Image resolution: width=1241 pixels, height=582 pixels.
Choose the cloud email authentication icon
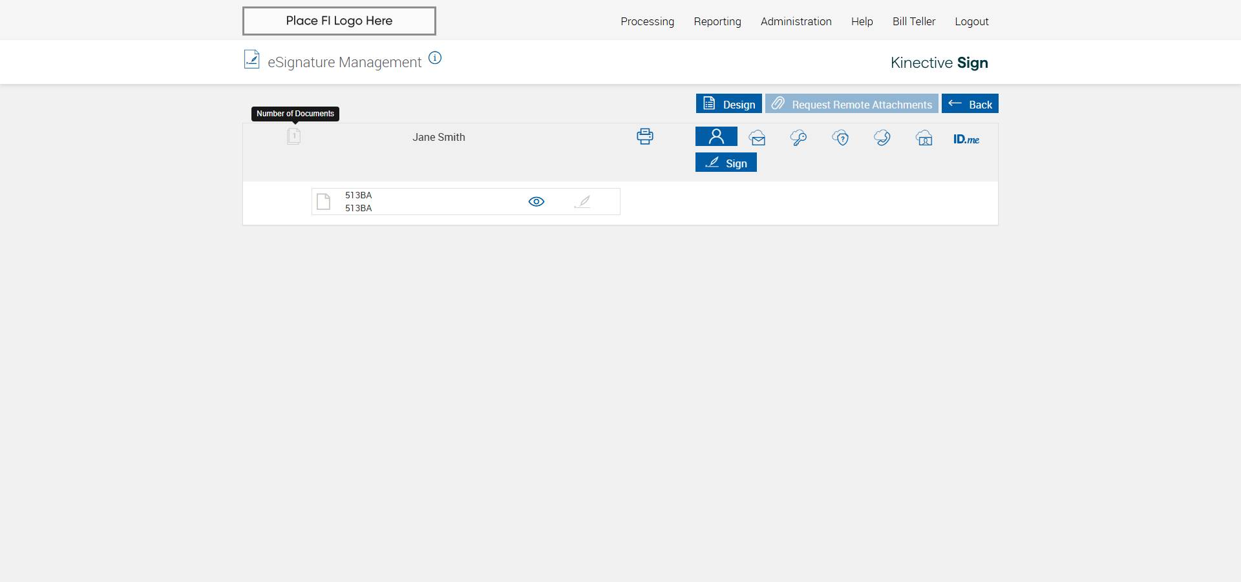pyautogui.click(x=758, y=138)
